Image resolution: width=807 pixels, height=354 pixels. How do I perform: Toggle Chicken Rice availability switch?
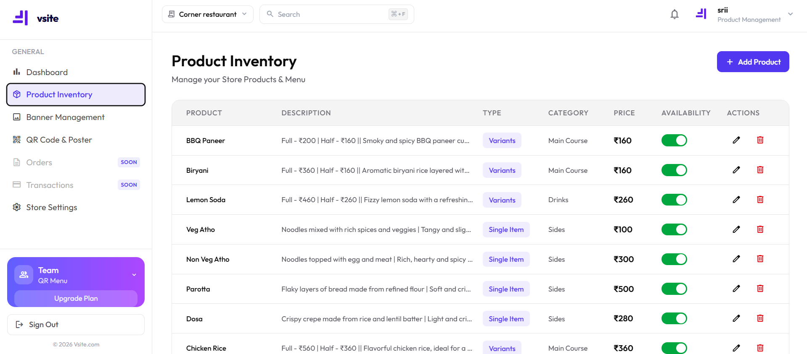tap(674, 348)
